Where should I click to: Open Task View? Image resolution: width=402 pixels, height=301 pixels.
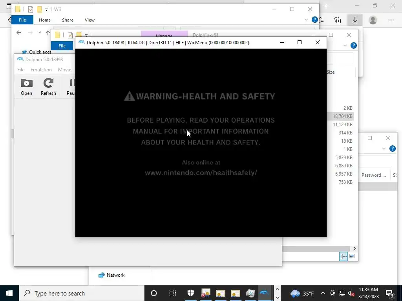(x=173, y=293)
